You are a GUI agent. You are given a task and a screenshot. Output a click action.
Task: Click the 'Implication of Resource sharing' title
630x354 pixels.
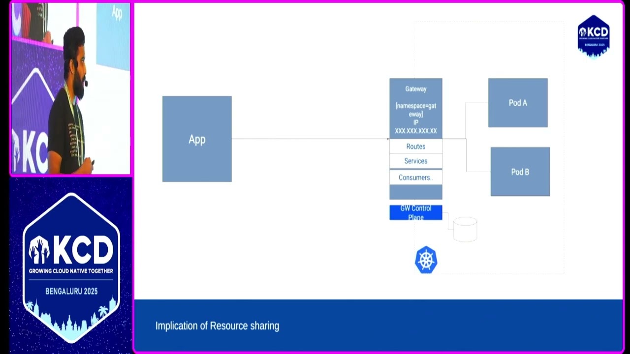(x=217, y=326)
